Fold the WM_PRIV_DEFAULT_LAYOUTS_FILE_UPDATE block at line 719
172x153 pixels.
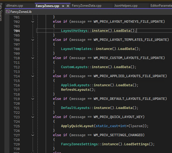[x=33, y=99]
